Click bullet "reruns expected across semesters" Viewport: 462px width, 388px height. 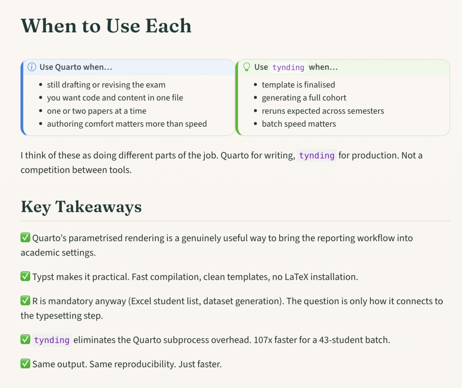323,111
